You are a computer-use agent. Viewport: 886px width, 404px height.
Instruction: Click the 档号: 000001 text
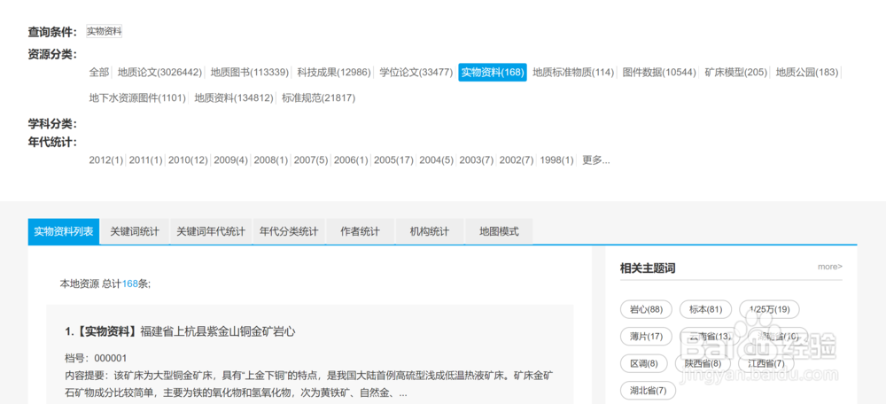[x=96, y=358]
